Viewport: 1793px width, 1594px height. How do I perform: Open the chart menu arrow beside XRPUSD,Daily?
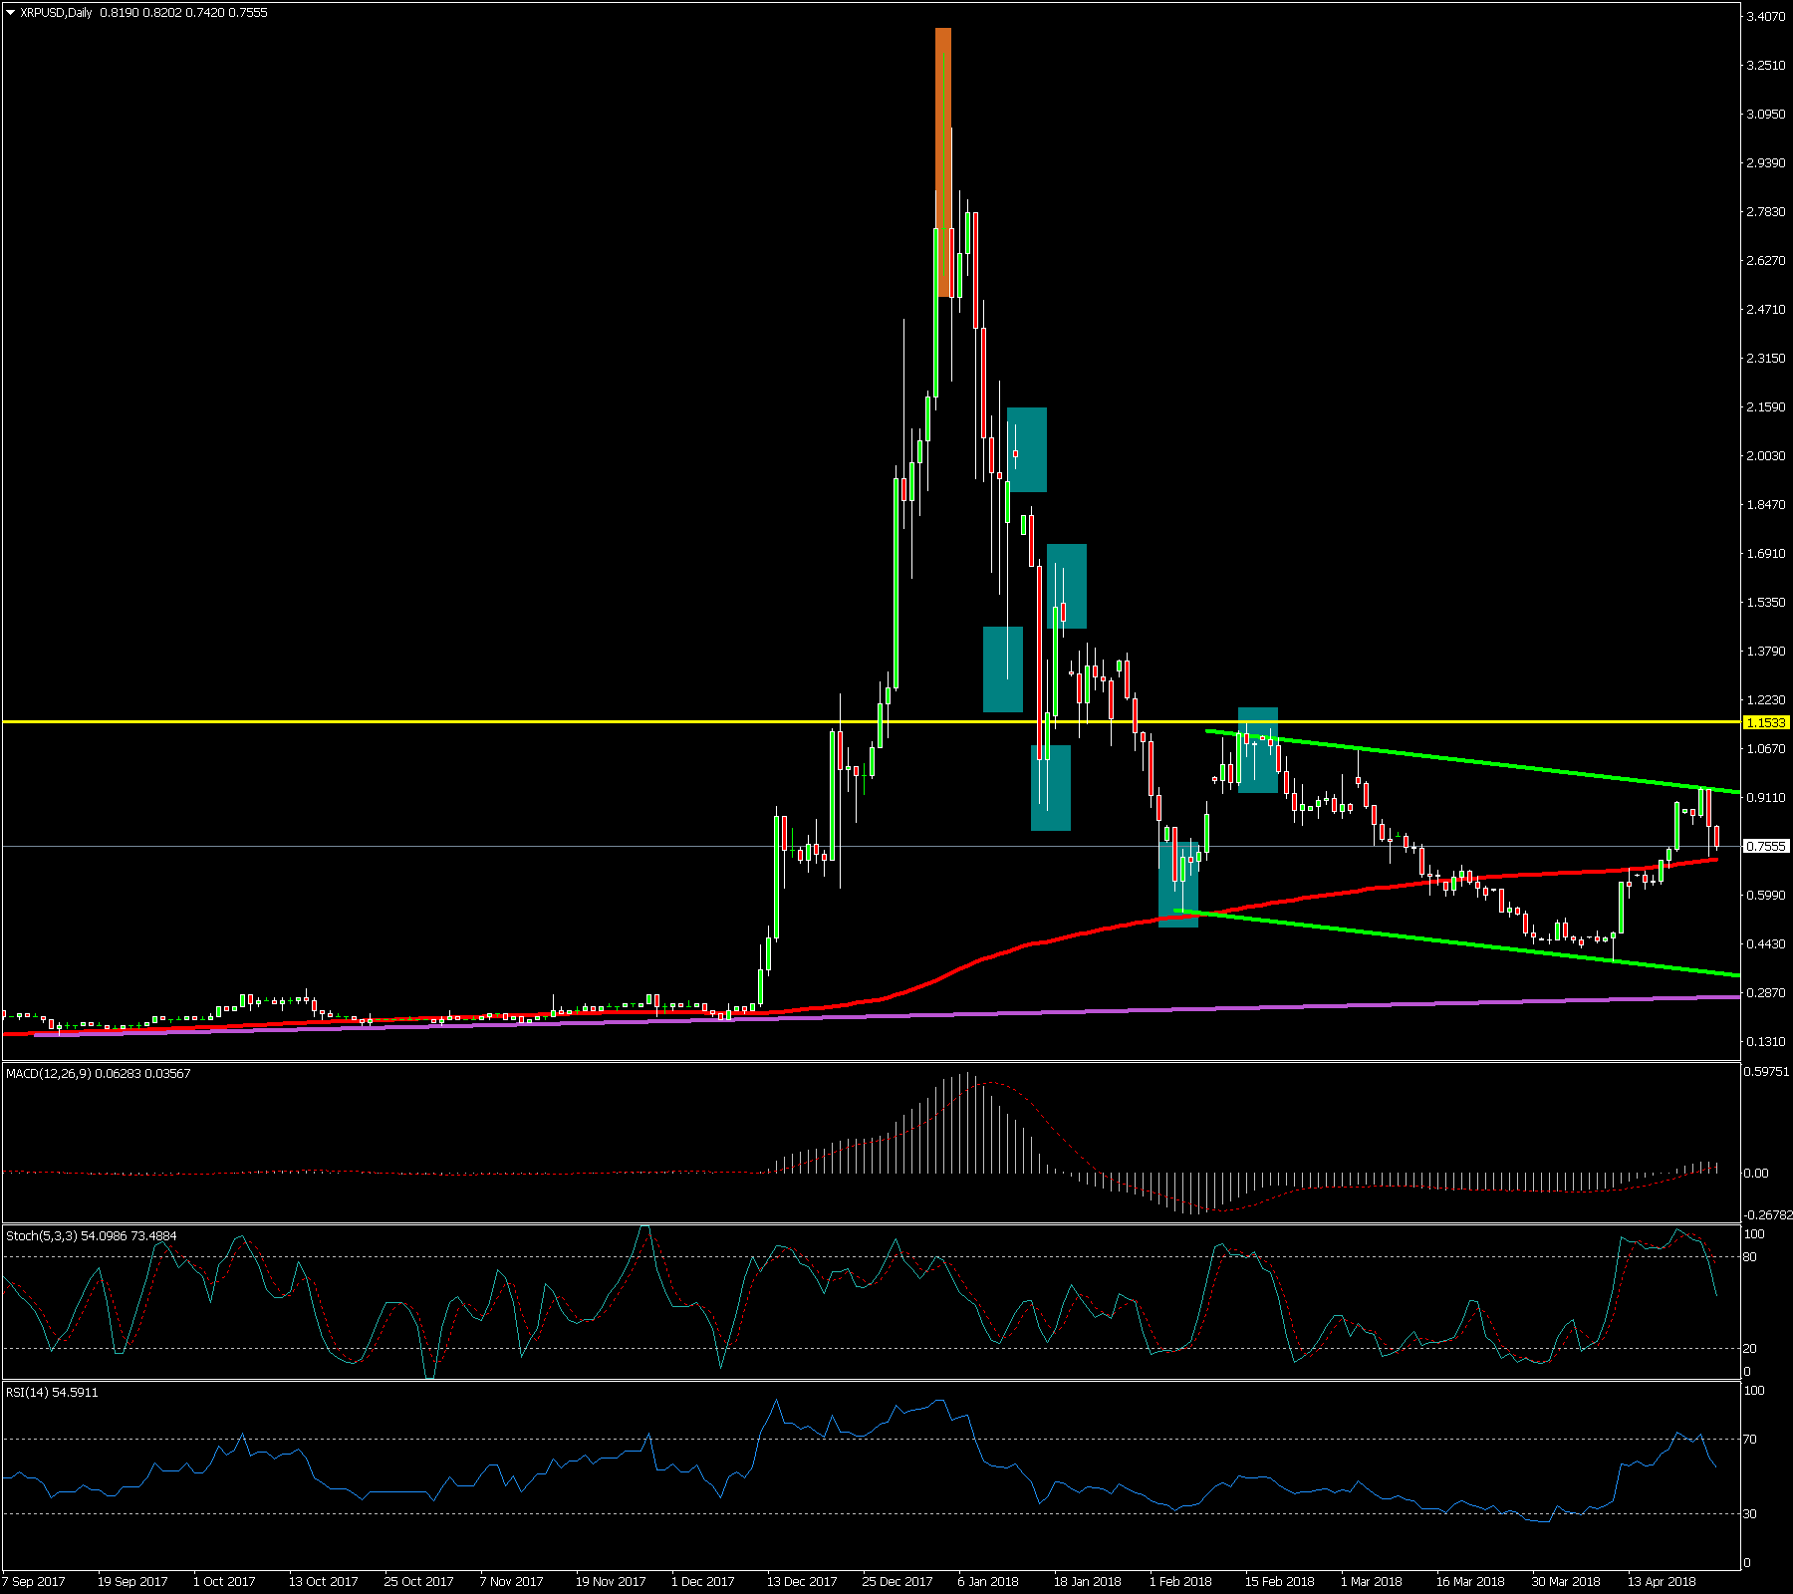click(10, 13)
